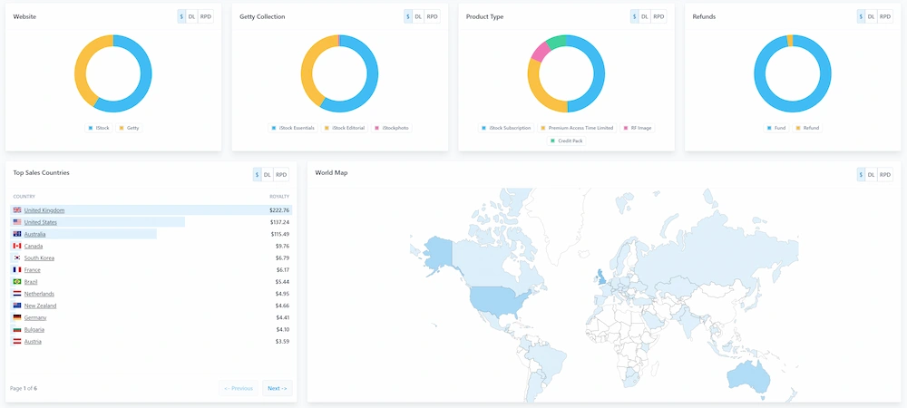Click the Brazil flag icon
This screenshot has height=408, width=907.
[x=17, y=282]
